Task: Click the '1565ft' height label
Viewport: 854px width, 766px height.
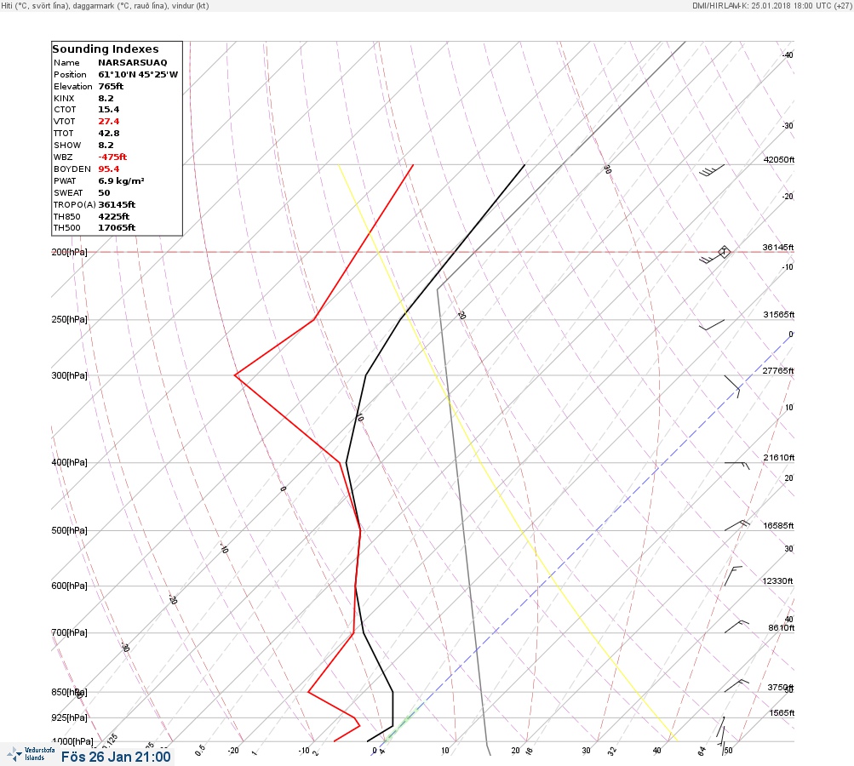Action: click(x=782, y=712)
